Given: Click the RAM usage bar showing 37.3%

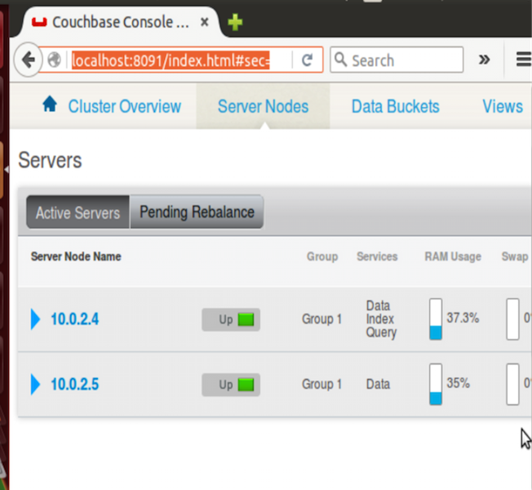Looking at the screenshot, I should tap(436, 319).
